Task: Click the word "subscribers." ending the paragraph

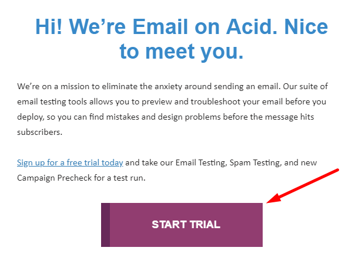Action: (x=39, y=132)
